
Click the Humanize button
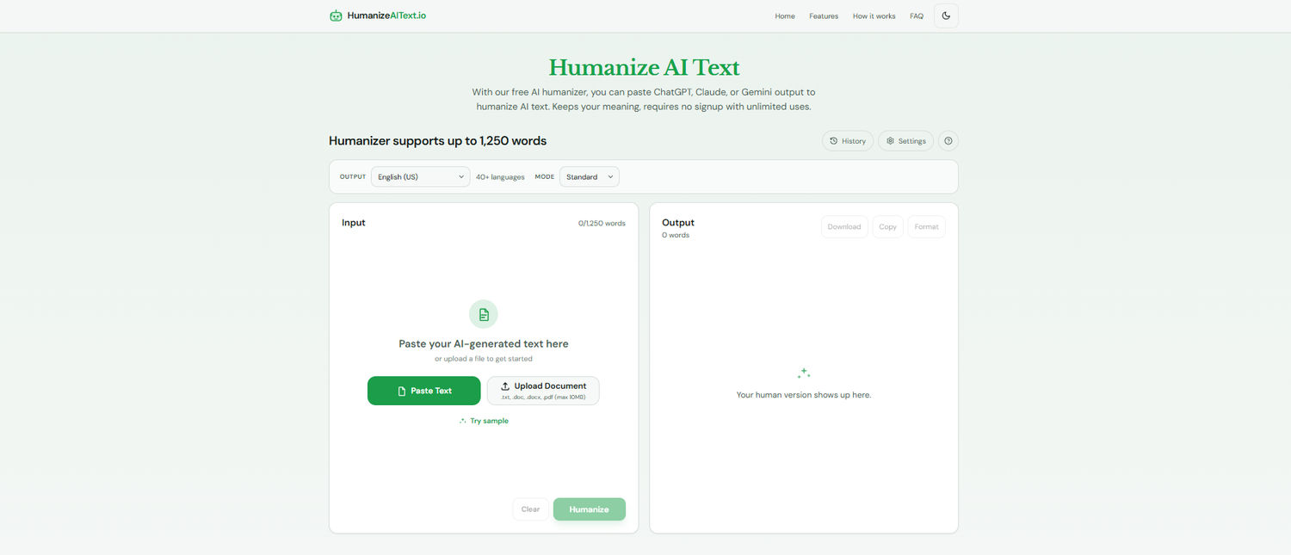click(x=590, y=509)
